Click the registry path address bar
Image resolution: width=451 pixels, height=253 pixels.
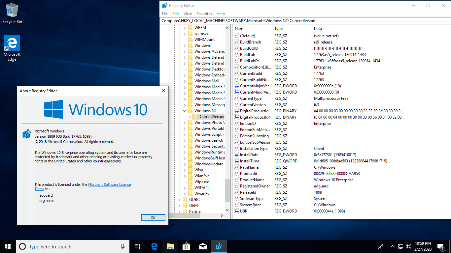tap(305, 21)
